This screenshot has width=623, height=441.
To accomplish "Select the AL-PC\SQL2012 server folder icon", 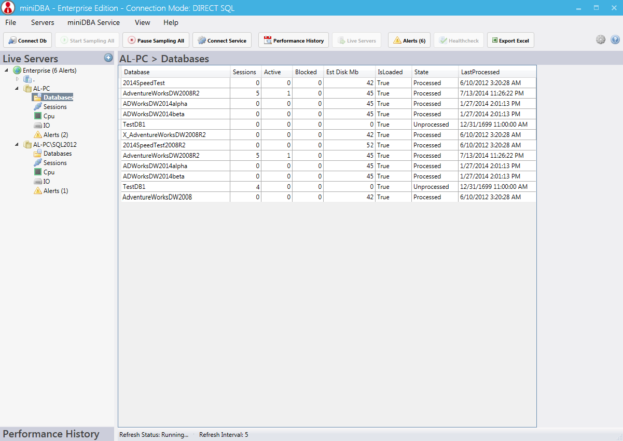I will [x=27, y=145].
